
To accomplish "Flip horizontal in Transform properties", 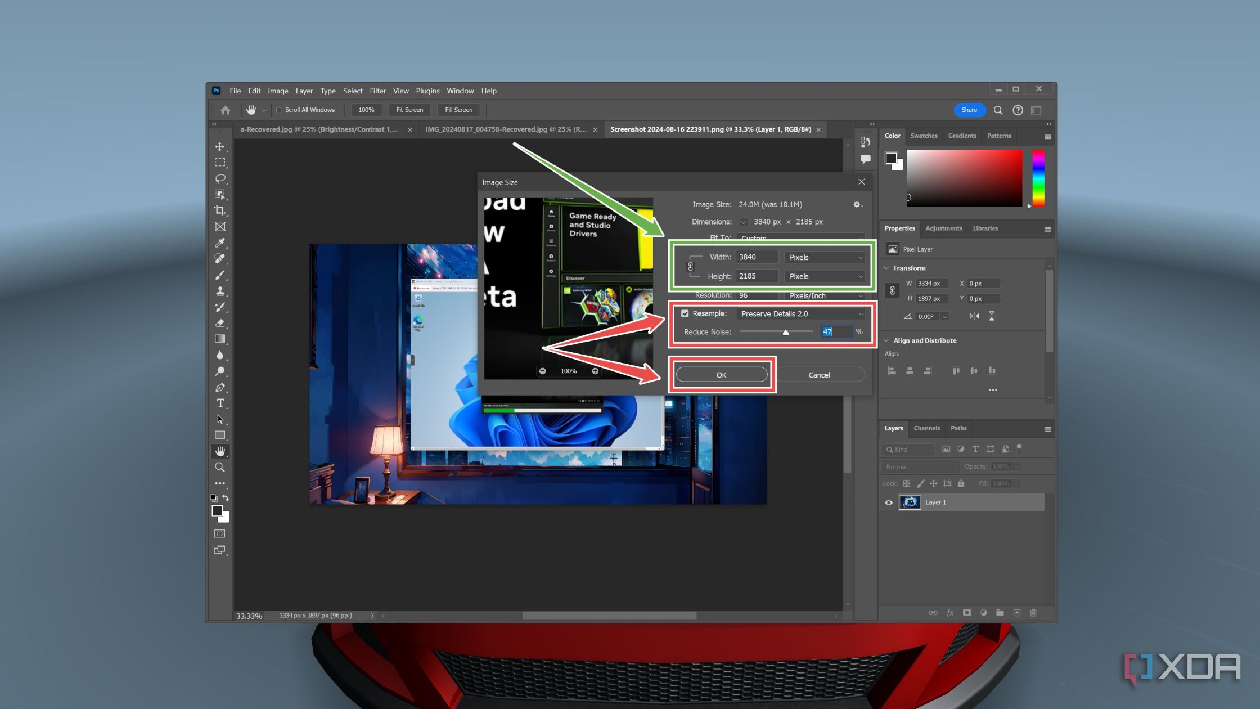I will click(974, 316).
